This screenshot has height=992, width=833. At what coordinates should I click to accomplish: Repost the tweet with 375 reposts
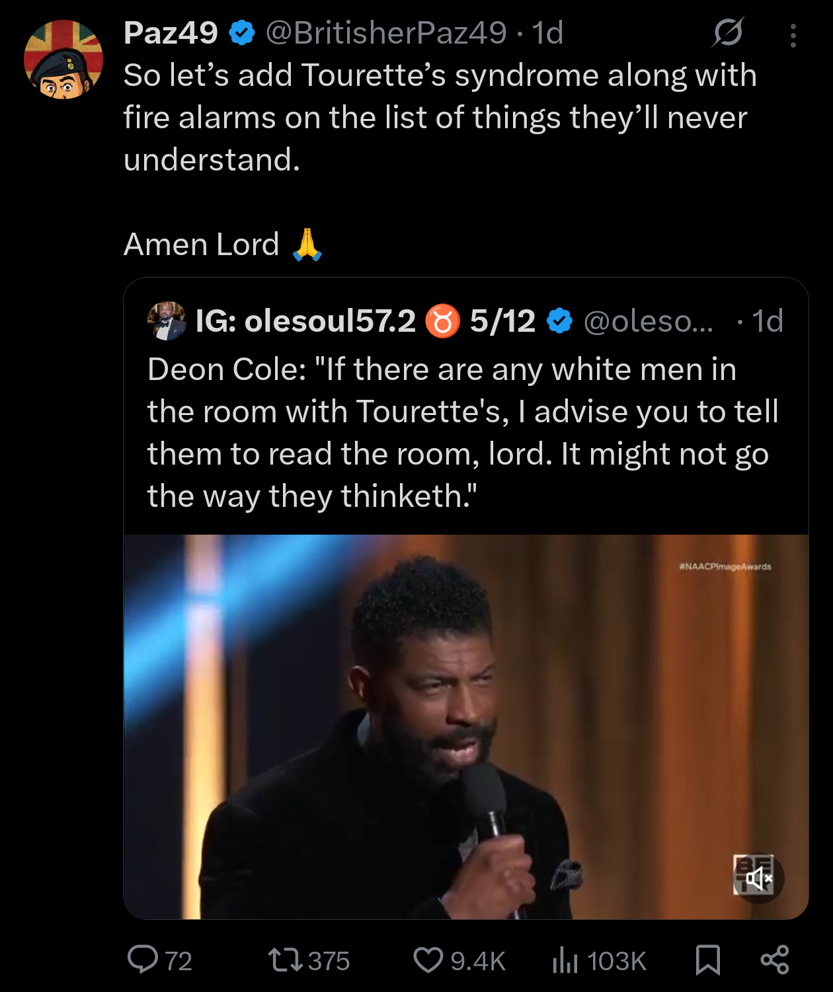[285, 960]
